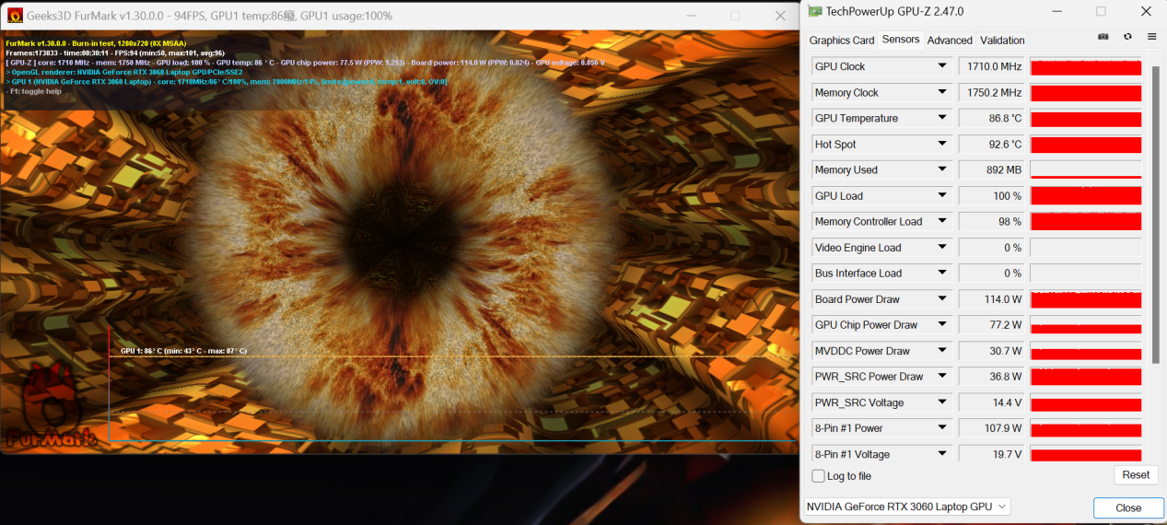Click the sensors list vertical scrollbar
The image size is (1167, 525).
[1156, 212]
